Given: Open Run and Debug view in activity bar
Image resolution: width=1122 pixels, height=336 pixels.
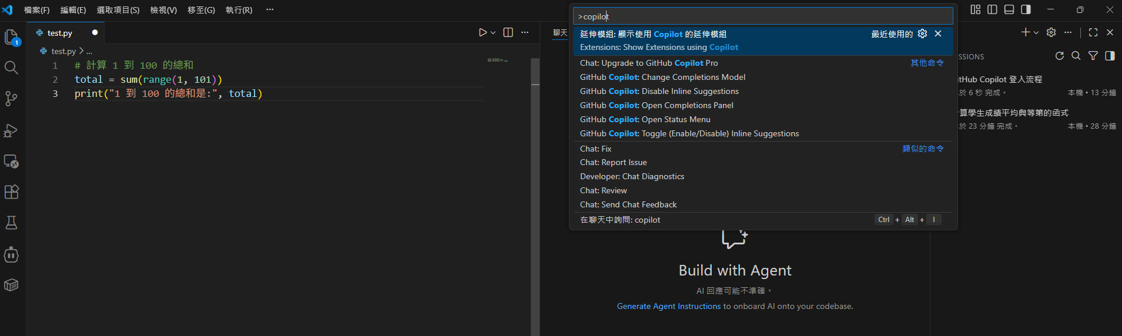Looking at the screenshot, I should click(x=11, y=130).
